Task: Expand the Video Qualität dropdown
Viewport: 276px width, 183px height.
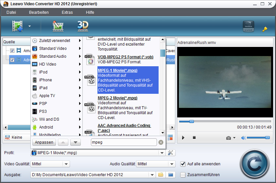Action: (66, 164)
